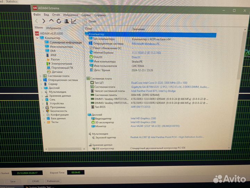Expand the Сервер tree node
Image resolution: width=250 pixels, height=188 pixels.
pos(41,84)
